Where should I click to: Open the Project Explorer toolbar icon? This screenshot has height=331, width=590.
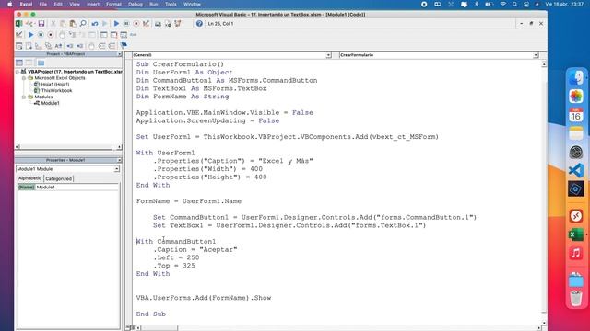coord(158,24)
